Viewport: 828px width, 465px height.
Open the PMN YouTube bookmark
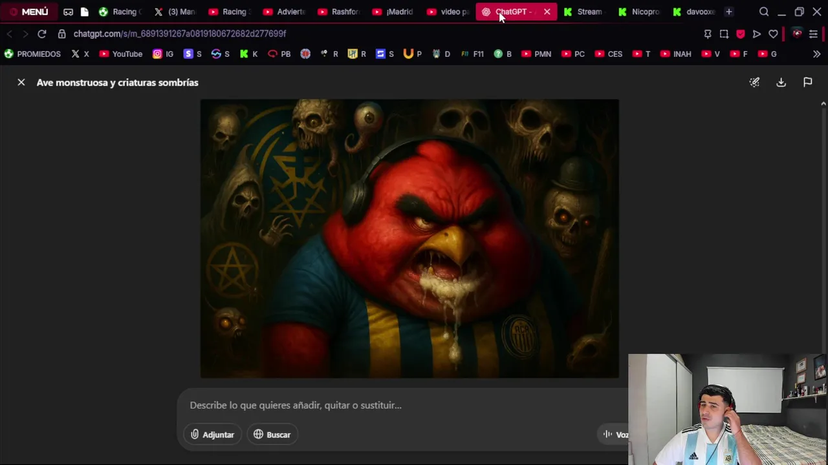pyautogui.click(x=536, y=54)
